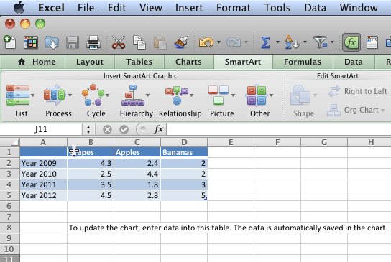Open the Other SmartArt gallery
The image size is (391, 262).
coord(260,101)
